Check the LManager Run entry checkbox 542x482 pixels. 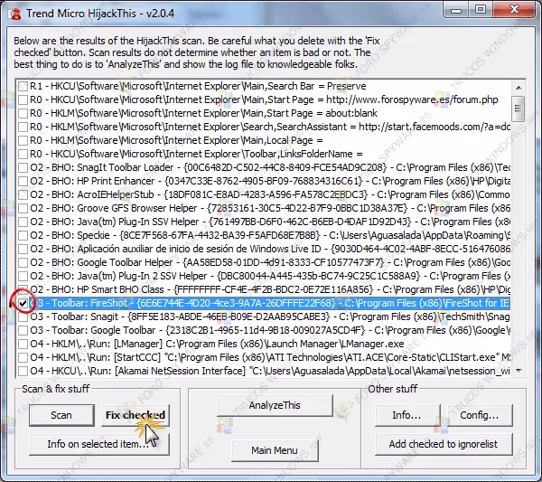point(23,344)
